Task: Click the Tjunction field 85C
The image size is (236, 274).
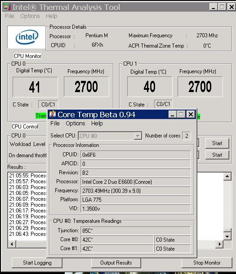Action: pos(135,231)
